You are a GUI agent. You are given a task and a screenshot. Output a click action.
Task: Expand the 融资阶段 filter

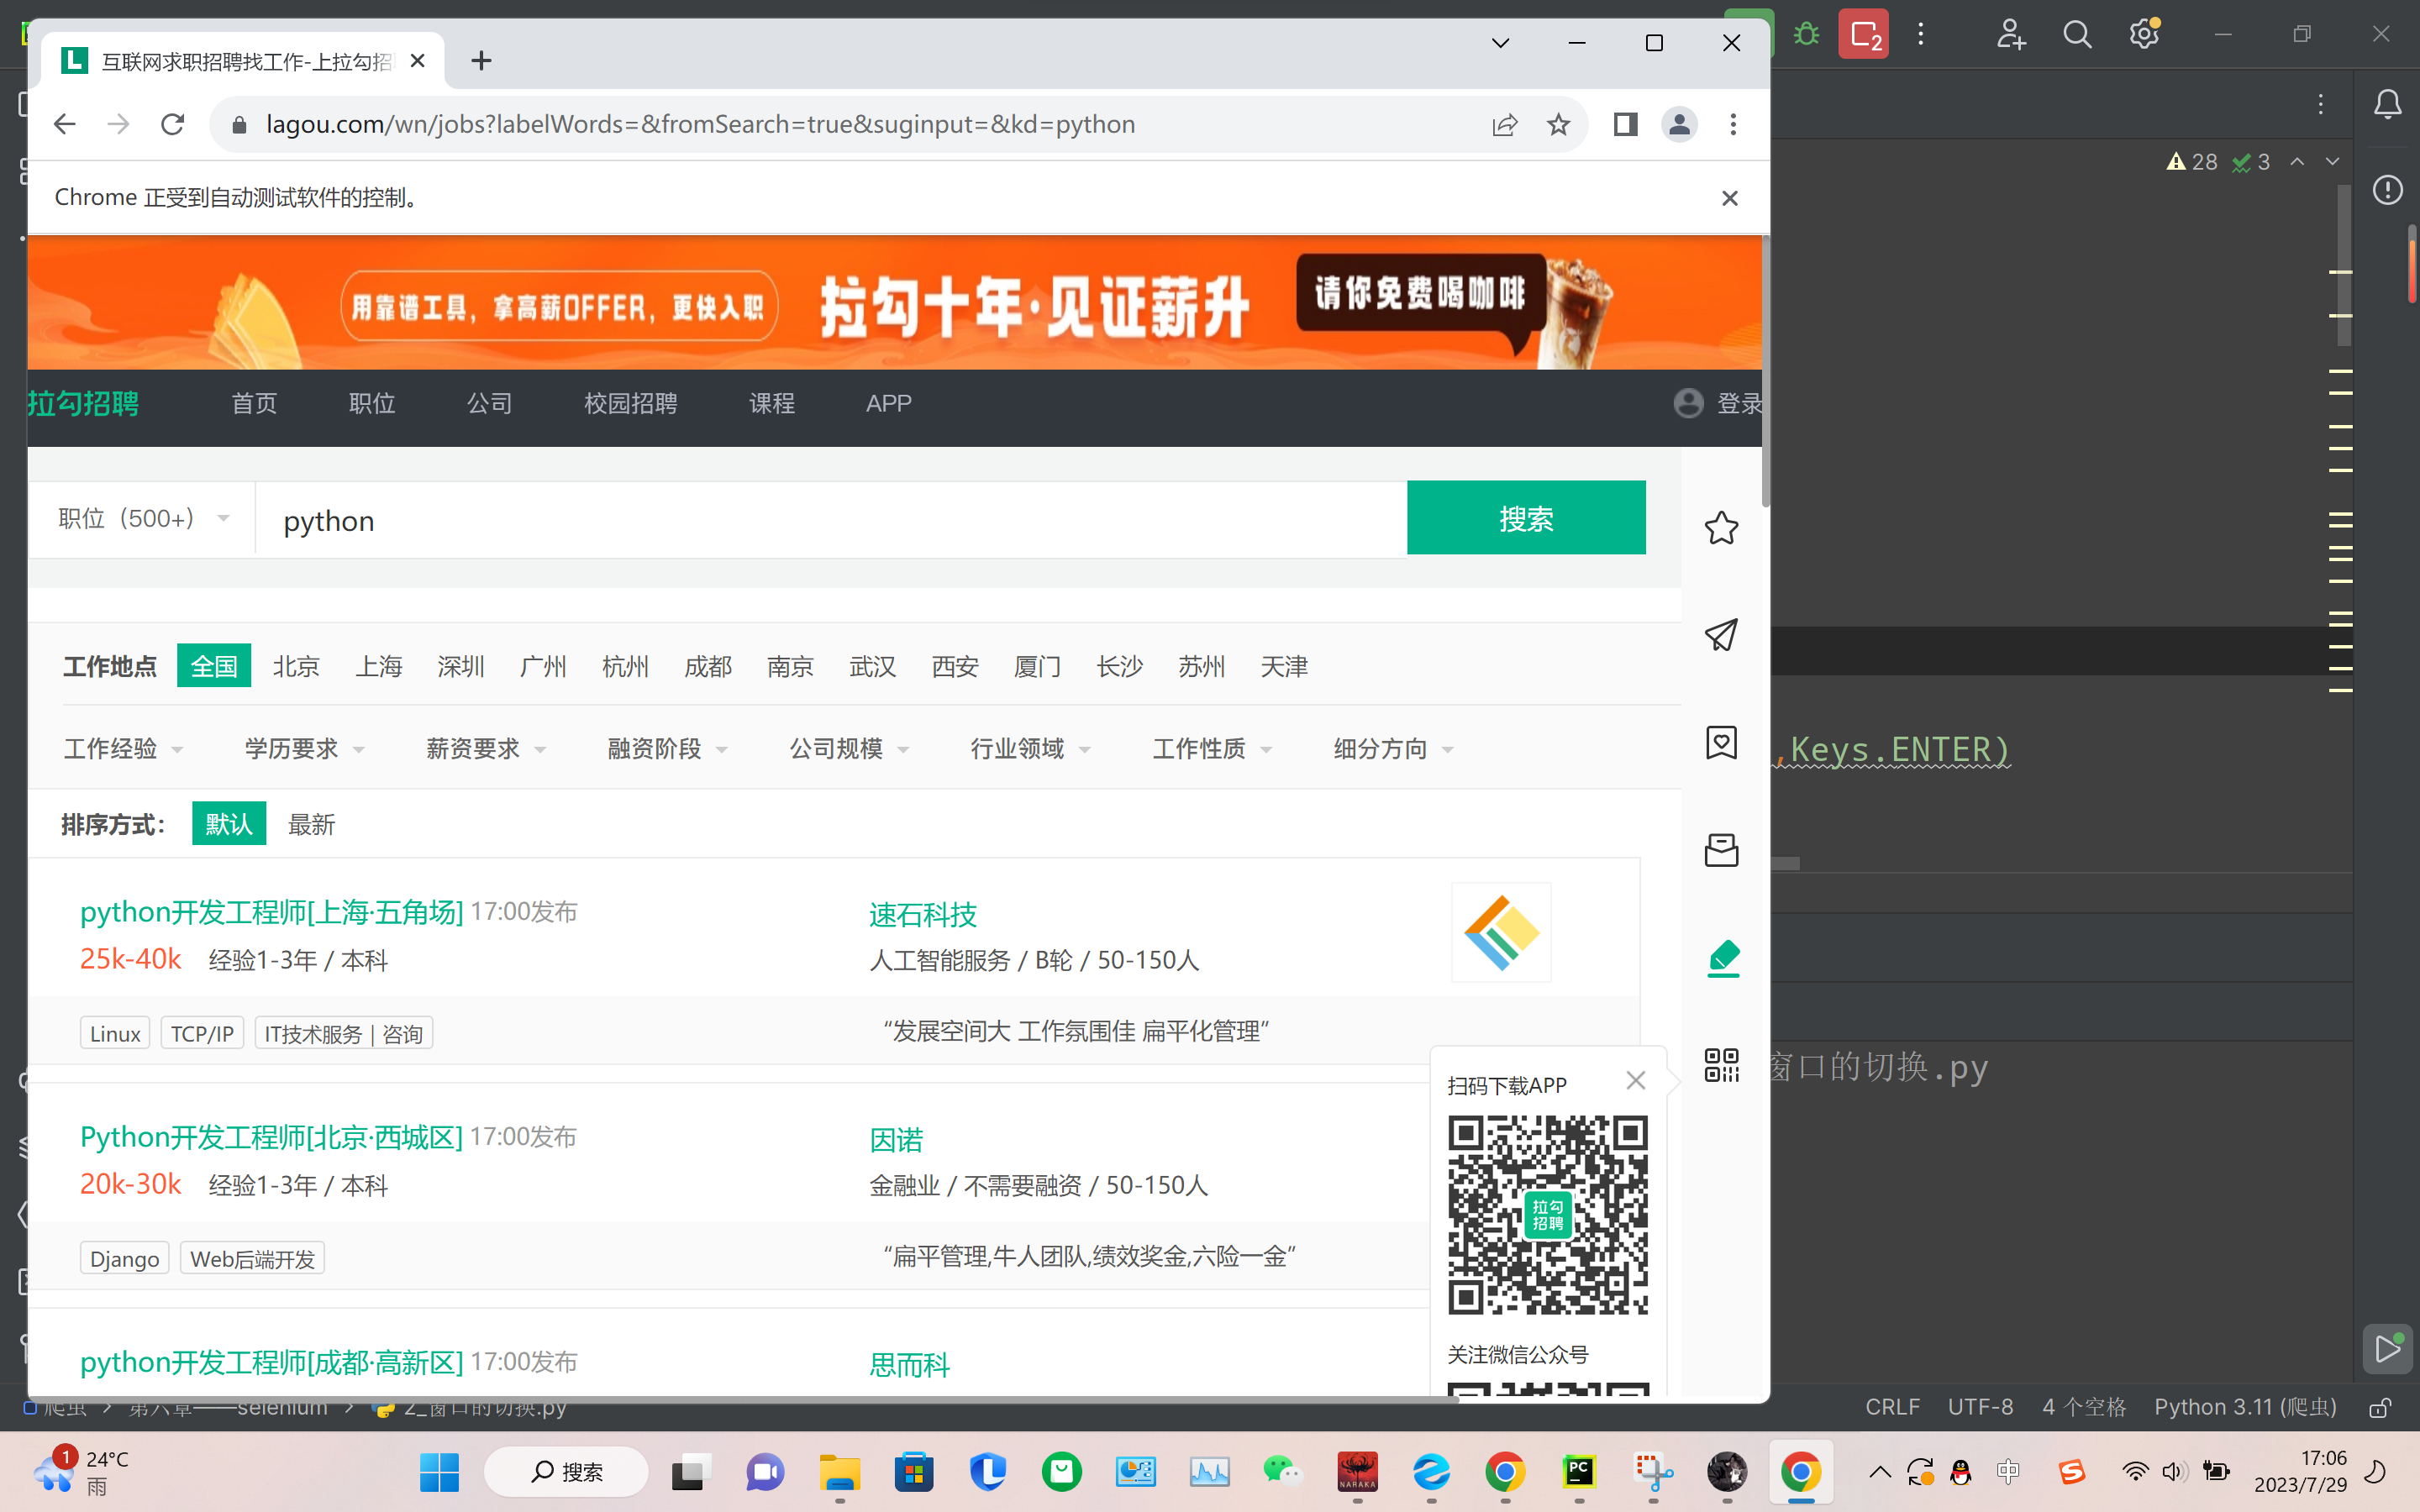(x=667, y=748)
